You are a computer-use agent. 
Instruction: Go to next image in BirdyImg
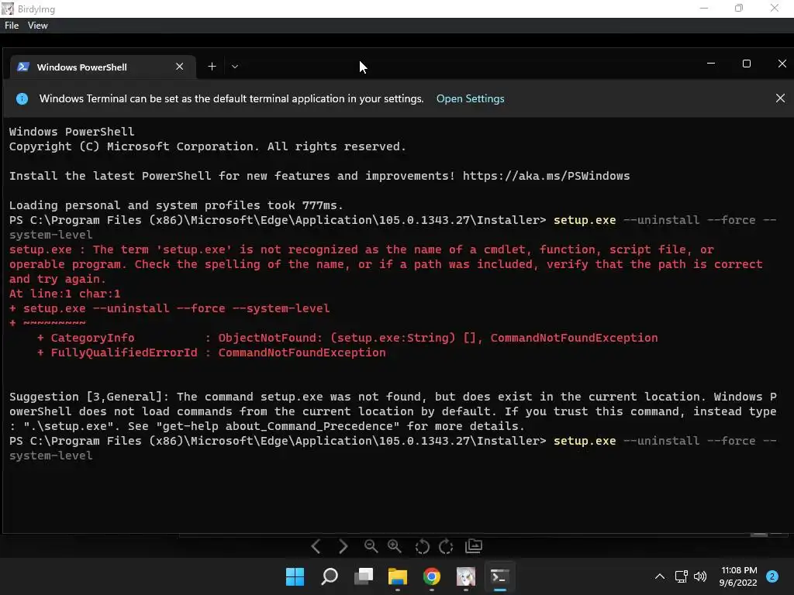[x=343, y=546]
